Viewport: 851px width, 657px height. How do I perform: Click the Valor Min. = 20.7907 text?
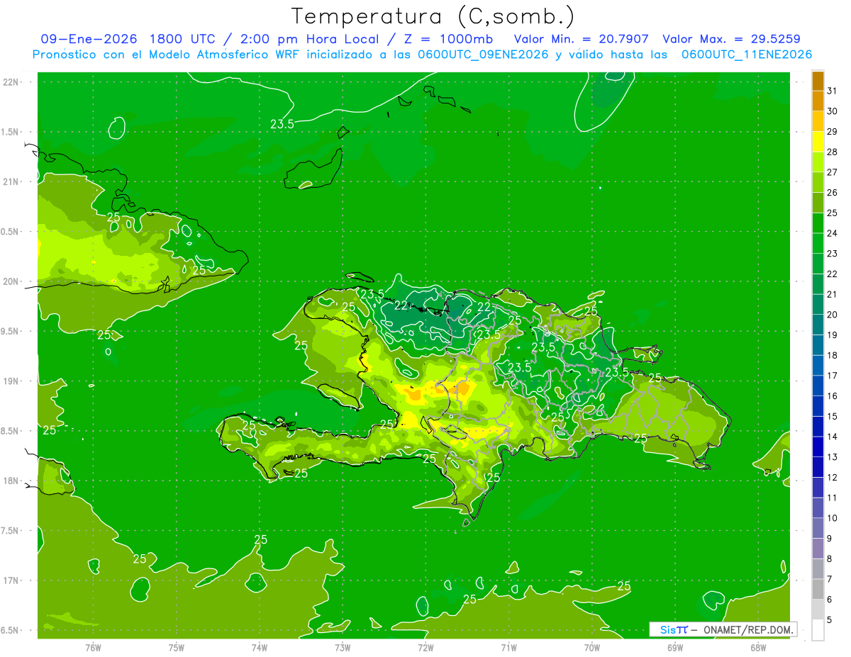pos(581,39)
